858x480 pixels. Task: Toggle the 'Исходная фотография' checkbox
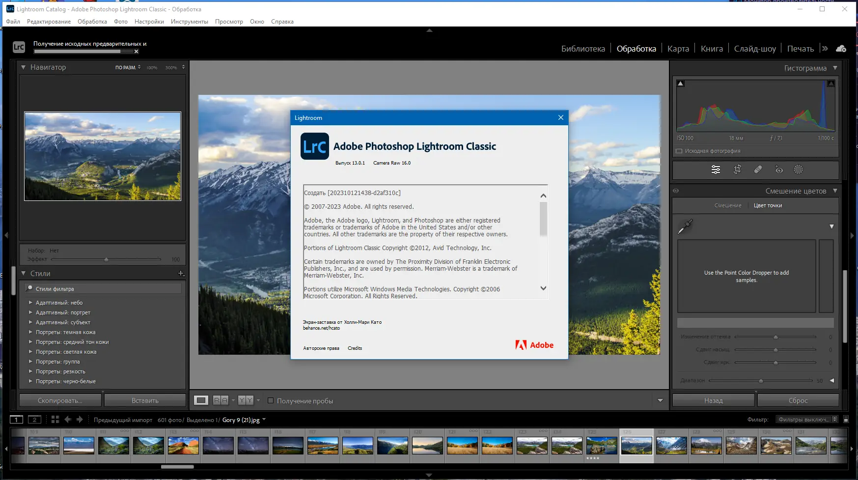[x=679, y=151]
